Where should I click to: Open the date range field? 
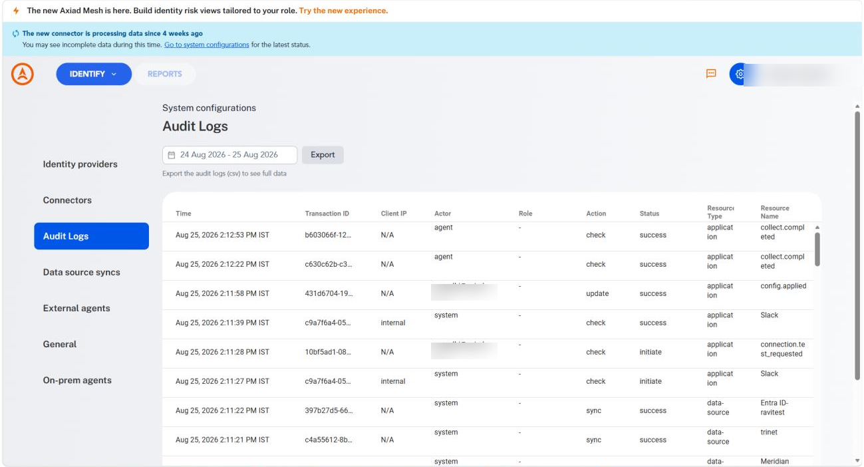[x=229, y=155]
